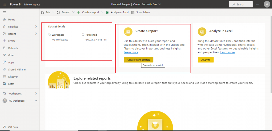Click the Create plus icon in sidebar
Image resolution: width=272 pixels, height=131 pixels.
pos(4,41)
